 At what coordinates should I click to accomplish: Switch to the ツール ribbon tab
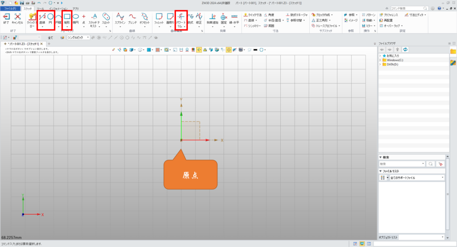pyautogui.click(x=40, y=8)
